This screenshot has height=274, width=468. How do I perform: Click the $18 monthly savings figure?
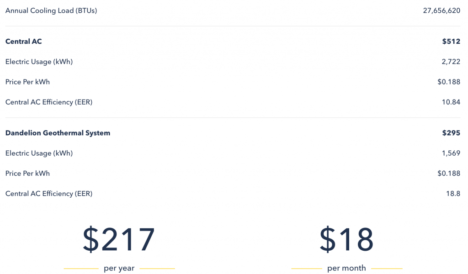tap(346, 239)
